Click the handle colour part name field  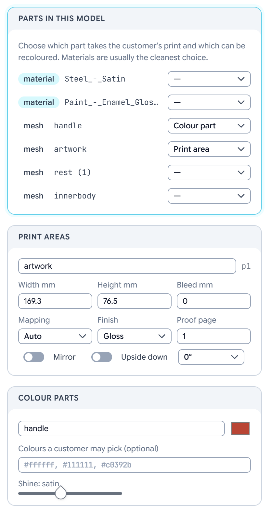point(122,429)
